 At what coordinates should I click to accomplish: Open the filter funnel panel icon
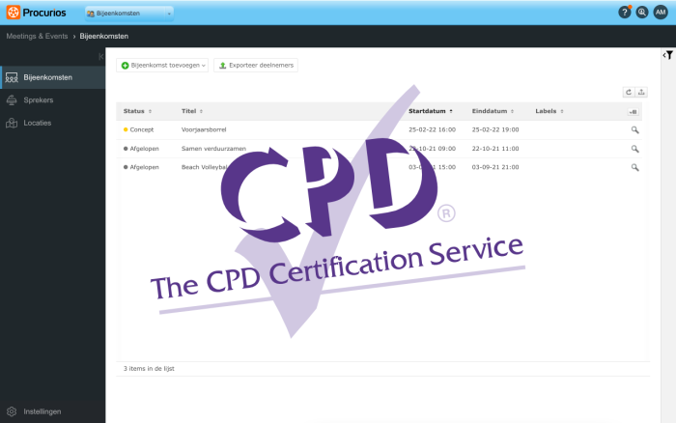pos(668,55)
